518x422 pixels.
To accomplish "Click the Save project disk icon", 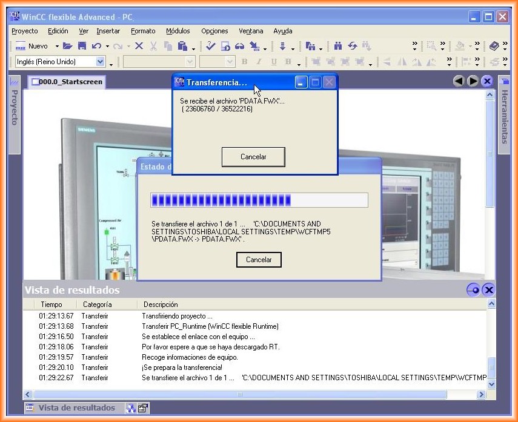I will (82, 46).
